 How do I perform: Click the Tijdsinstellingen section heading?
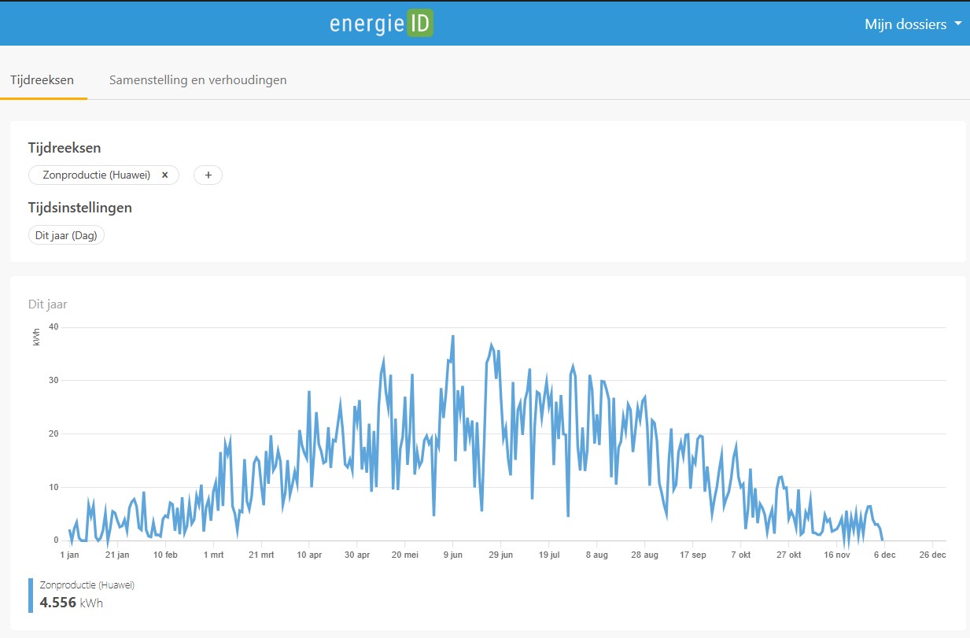[79, 208]
